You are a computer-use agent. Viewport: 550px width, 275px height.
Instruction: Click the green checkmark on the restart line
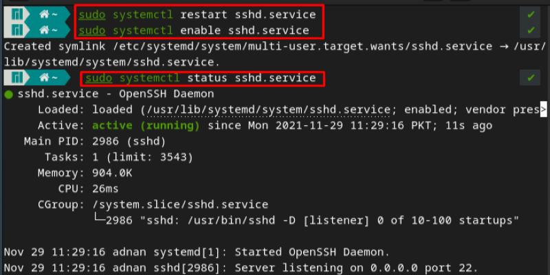531,14
